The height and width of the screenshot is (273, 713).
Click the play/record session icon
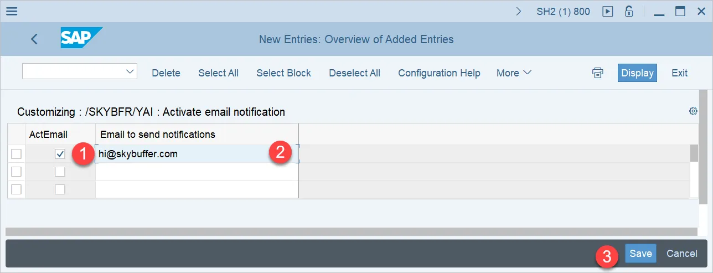pyautogui.click(x=608, y=11)
